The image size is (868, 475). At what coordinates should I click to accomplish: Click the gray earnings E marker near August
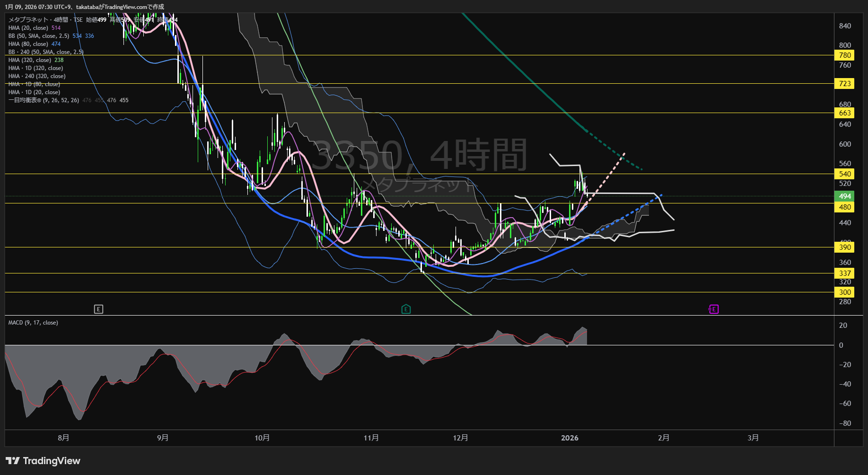tap(98, 309)
